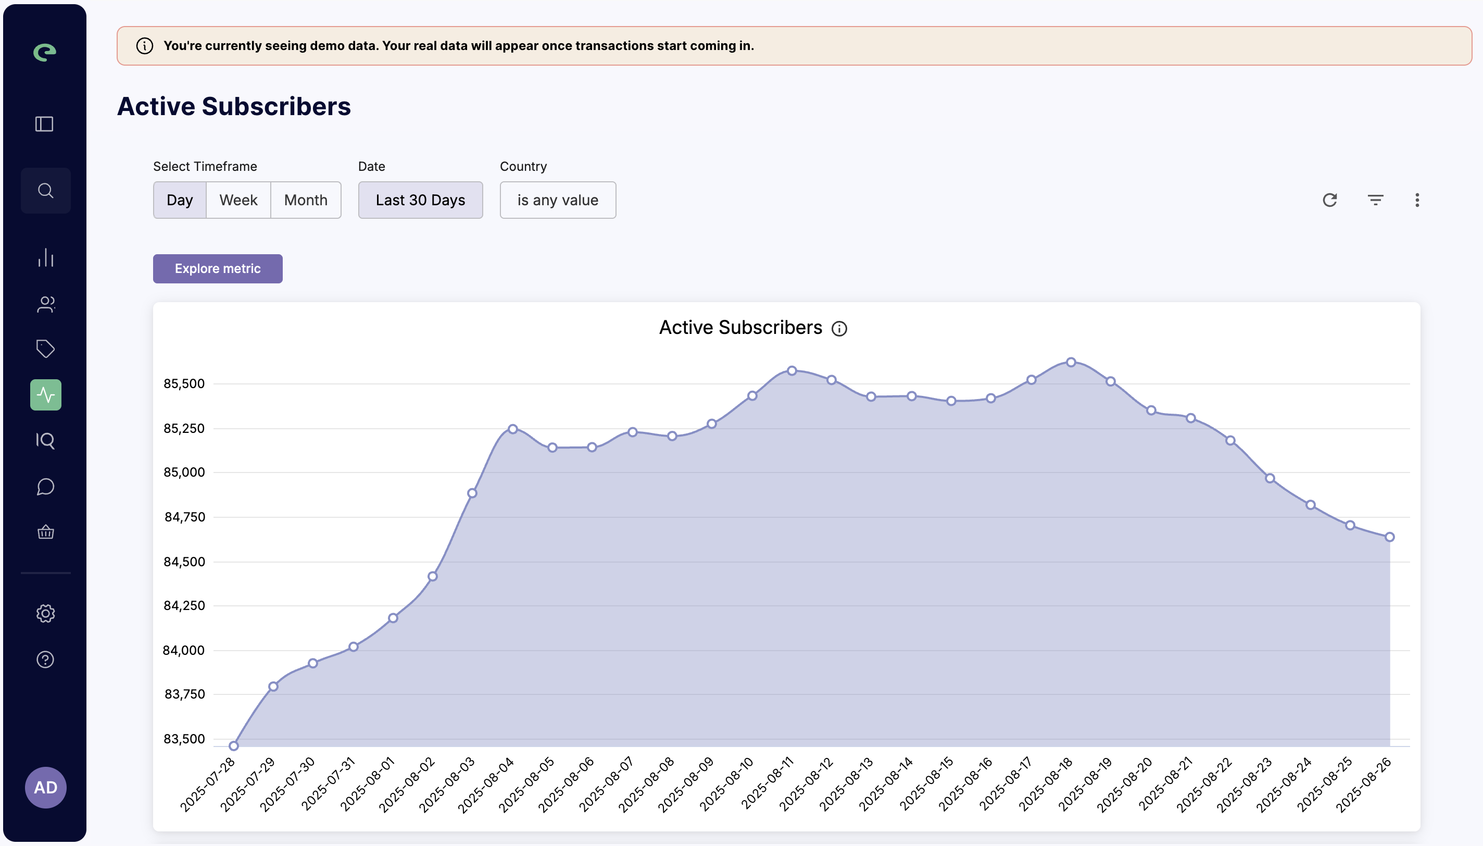Click the 2025-08-21 data point
The image size is (1483, 846).
pyautogui.click(x=1191, y=418)
